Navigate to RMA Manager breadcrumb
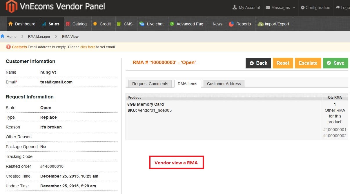Image resolution: width=350 pixels, height=194 pixels. (39, 36)
